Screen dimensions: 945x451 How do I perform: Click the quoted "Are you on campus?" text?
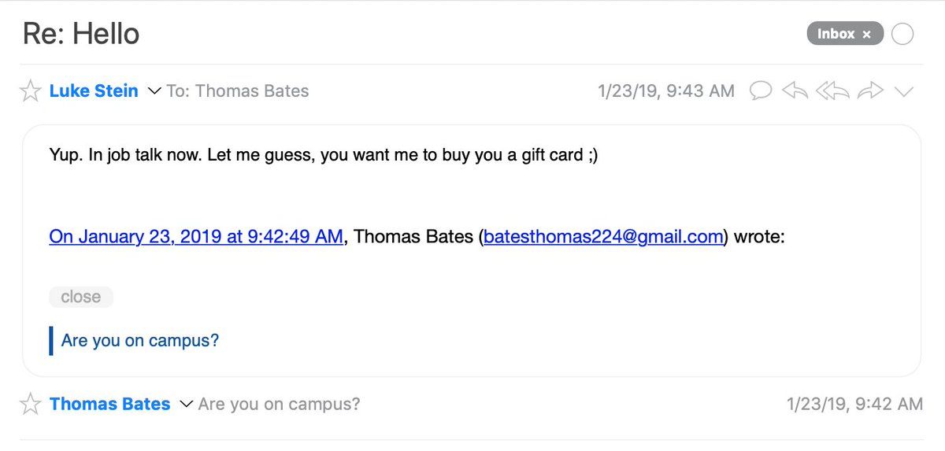click(140, 341)
